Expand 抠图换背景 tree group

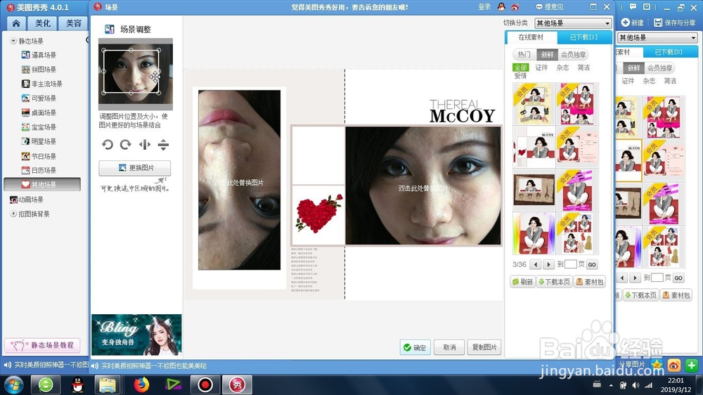coord(13,214)
